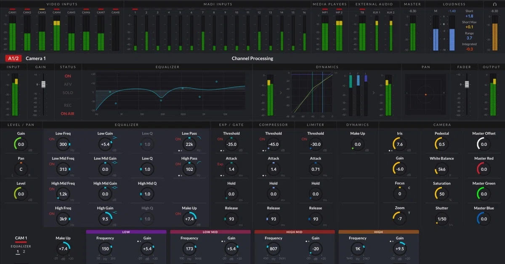Toggle the Low Freq ON switch
505x264 pixels.
click(52, 139)
